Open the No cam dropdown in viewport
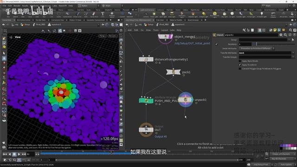Screen dimensions: 297x167 coord(112,36)
